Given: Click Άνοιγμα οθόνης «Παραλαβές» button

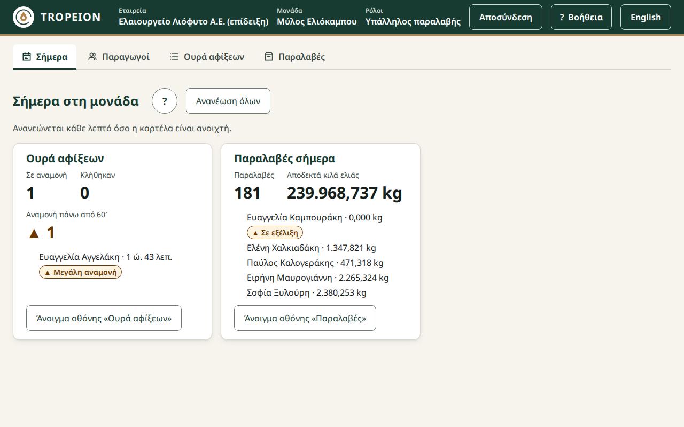Looking at the screenshot, I should coord(305,318).
